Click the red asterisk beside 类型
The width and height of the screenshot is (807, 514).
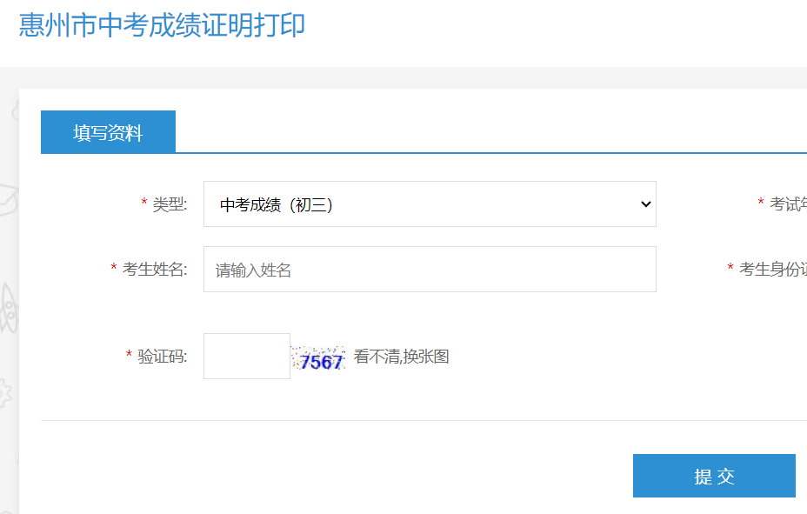144,204
